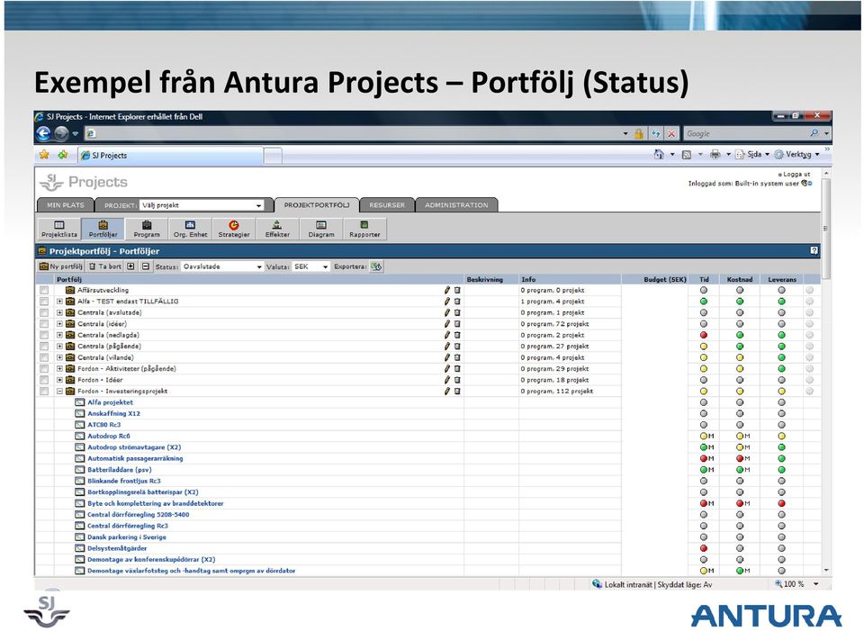864x631 pixels.
Task: Click the yellow Leverans status for Fordon - Investeringsprojekt
Action: [x=781, y=392]
